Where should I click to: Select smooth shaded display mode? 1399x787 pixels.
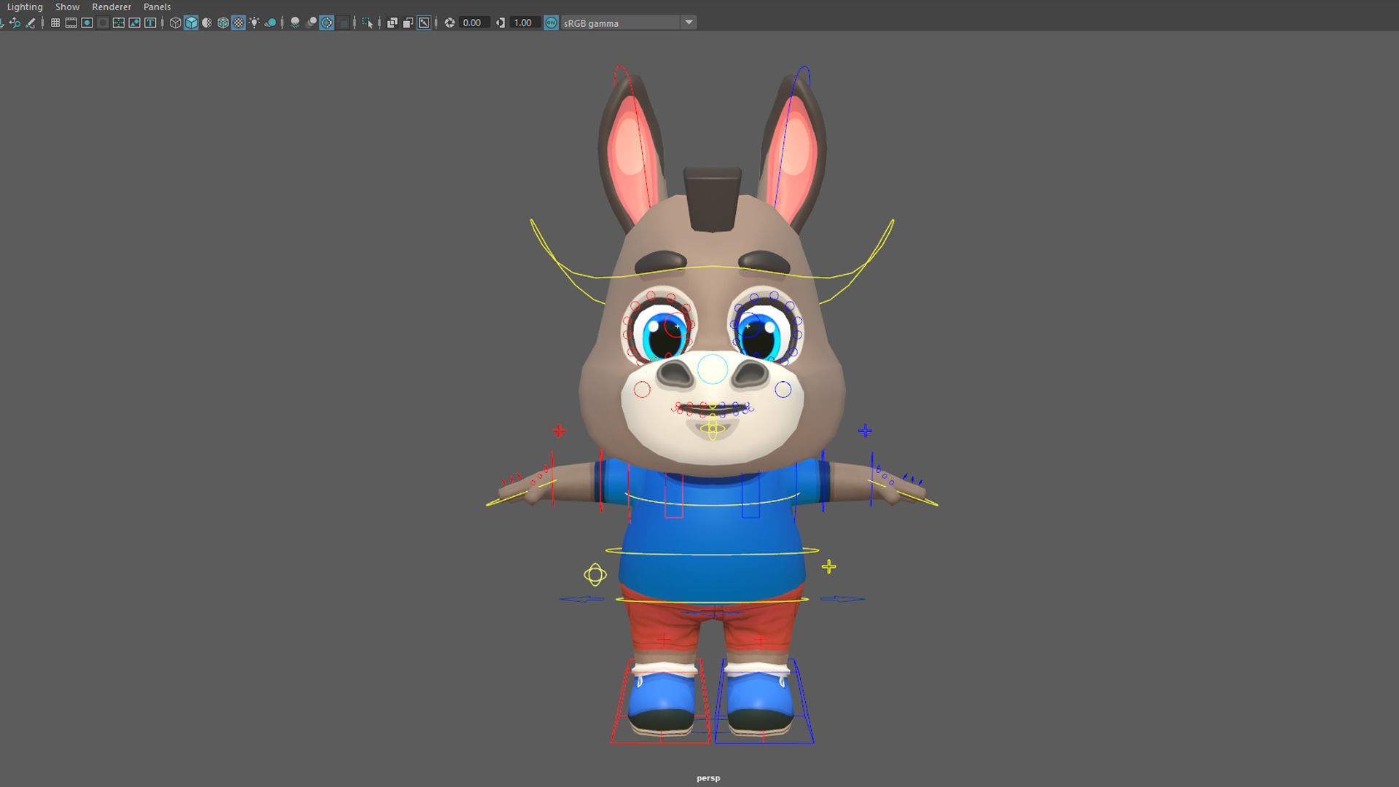(x=190, y=22)
